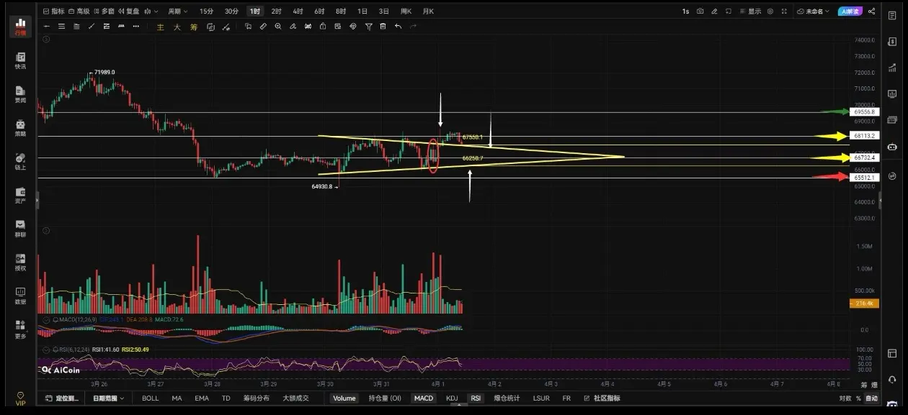908x415 pixels.
Task: Select the trend line drawing tool
Action: tap(92, 27)
